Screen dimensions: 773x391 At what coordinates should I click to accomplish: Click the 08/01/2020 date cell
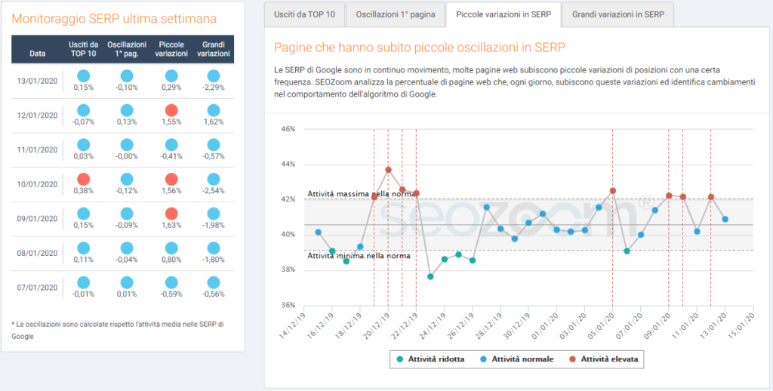click(37, 253)
